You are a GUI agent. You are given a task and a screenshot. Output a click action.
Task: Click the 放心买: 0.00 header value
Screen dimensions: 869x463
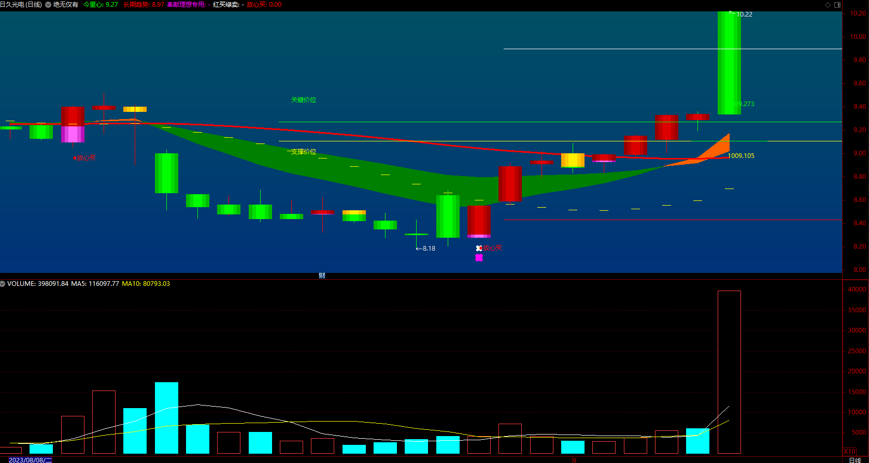(264, 5)
